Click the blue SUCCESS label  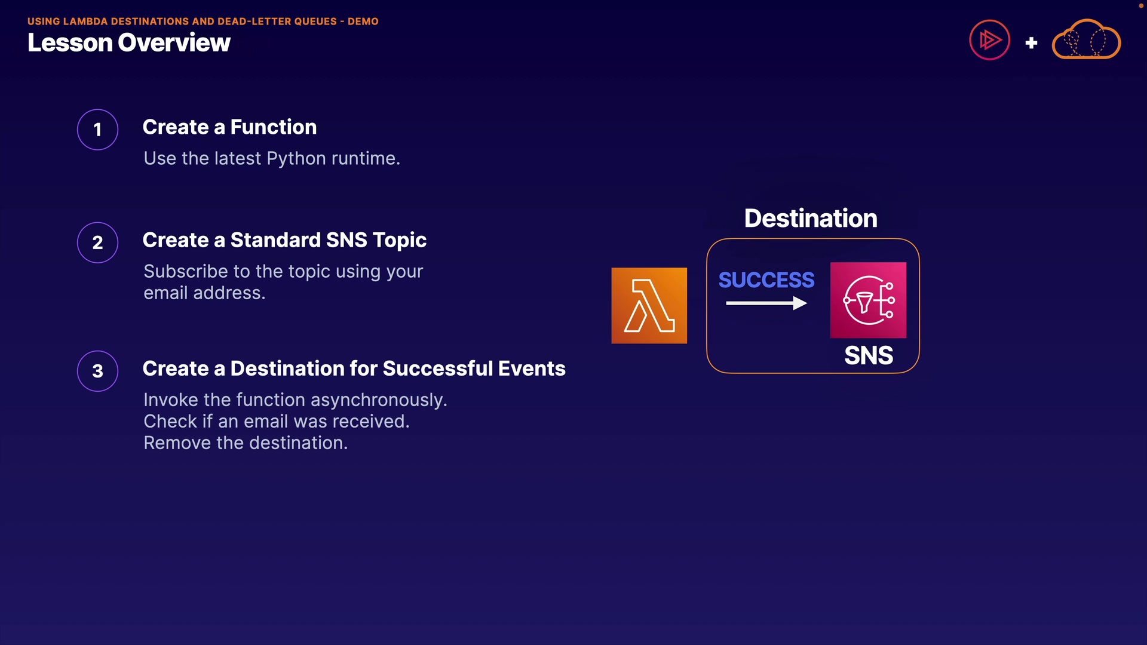[x=766, y=279]
